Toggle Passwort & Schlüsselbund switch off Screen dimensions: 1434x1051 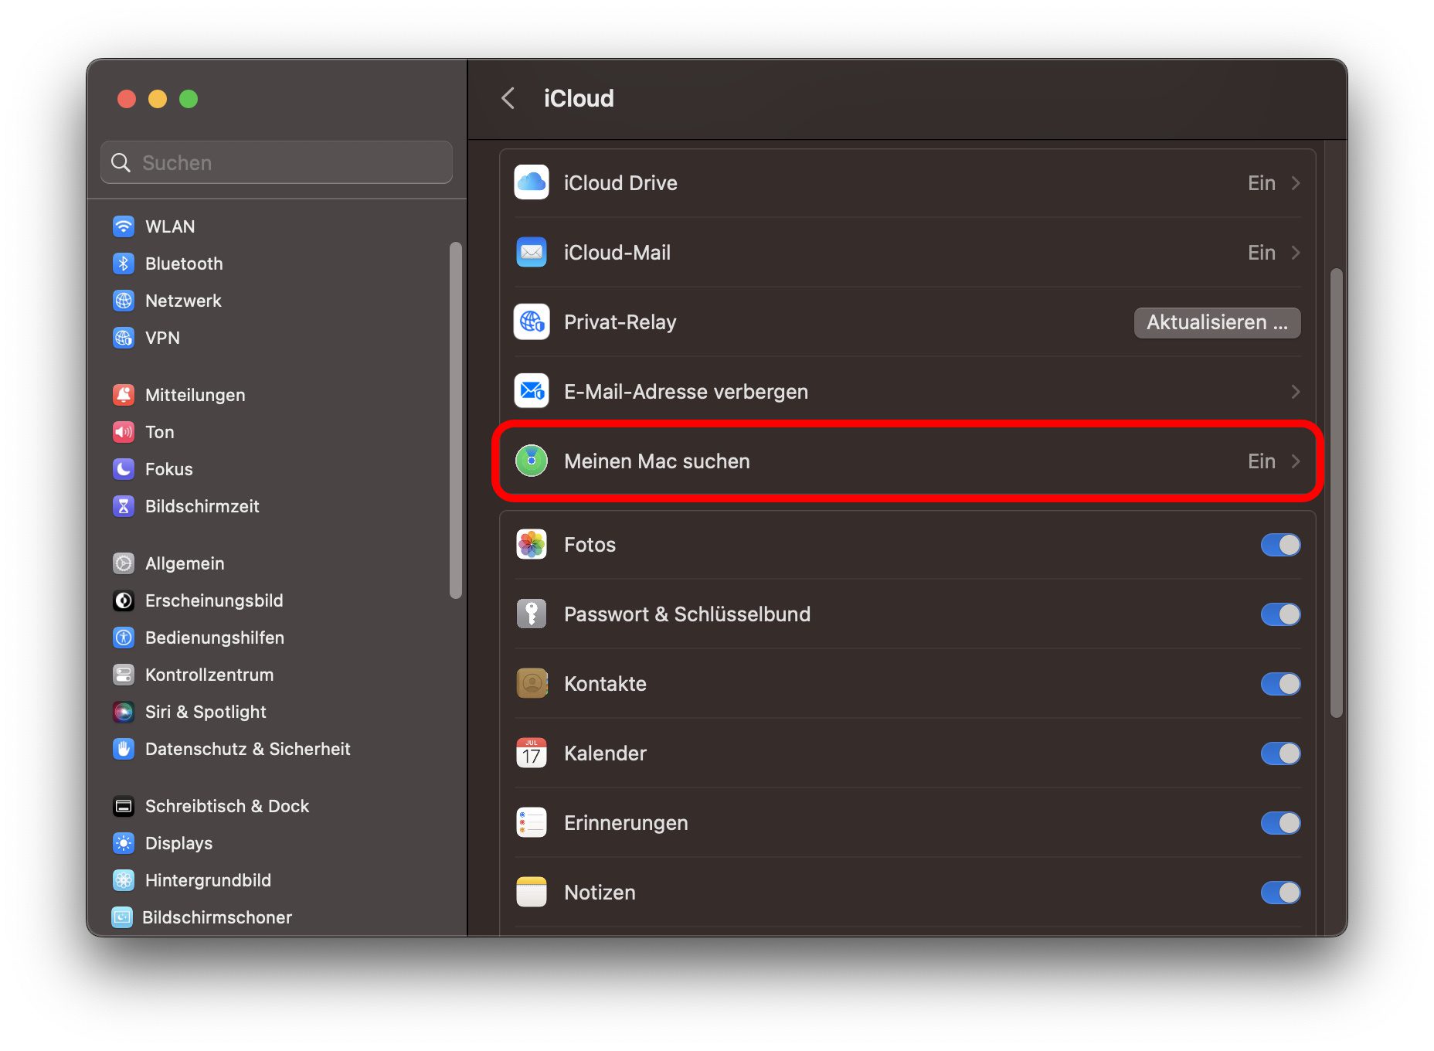click(1279, 614)
